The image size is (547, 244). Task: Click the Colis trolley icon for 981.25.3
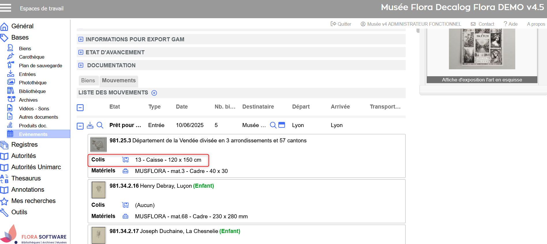(x=125, y=160)
